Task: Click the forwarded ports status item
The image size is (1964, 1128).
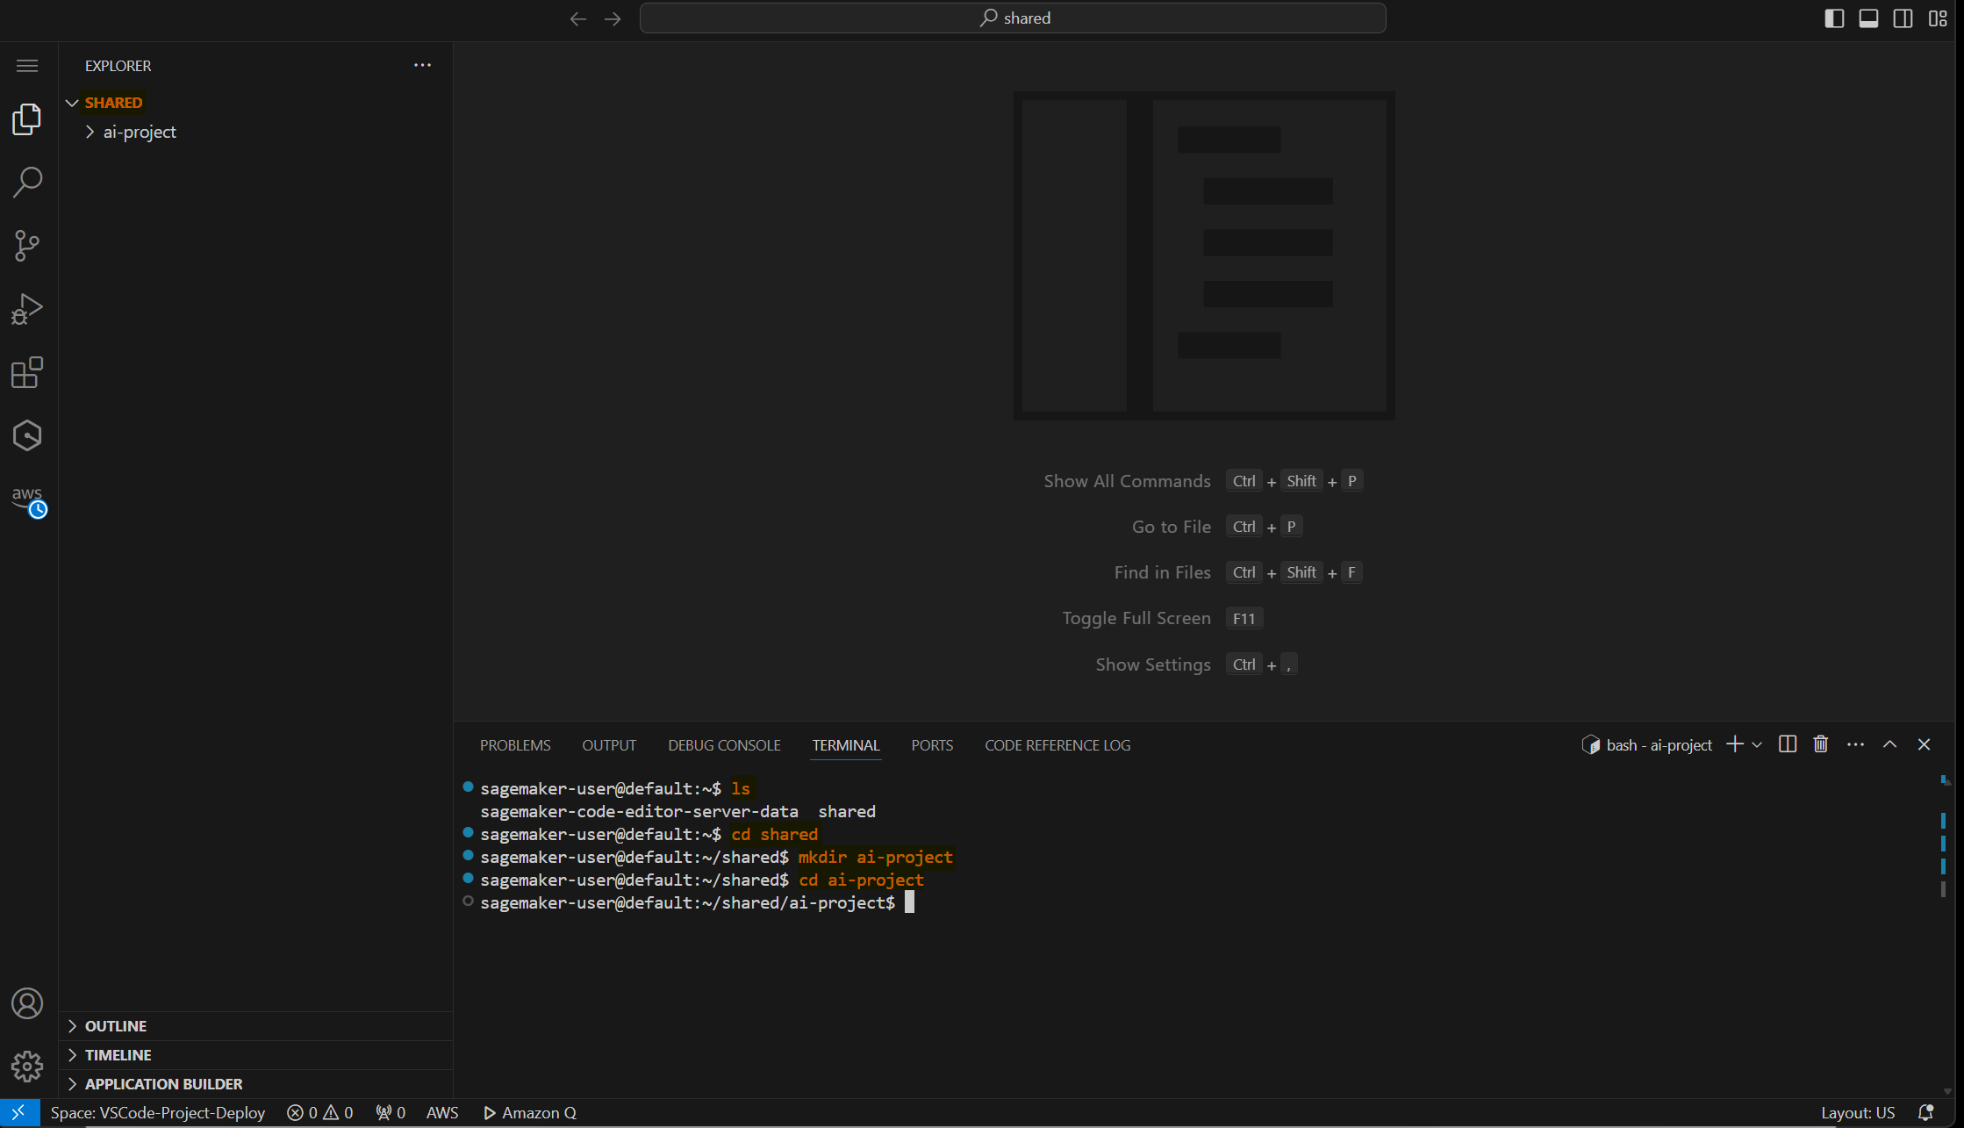Action: 391,1113
